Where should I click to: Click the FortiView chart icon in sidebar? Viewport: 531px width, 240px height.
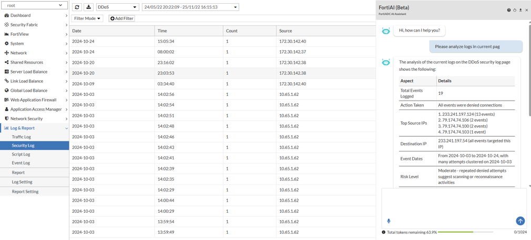[7, 34]
